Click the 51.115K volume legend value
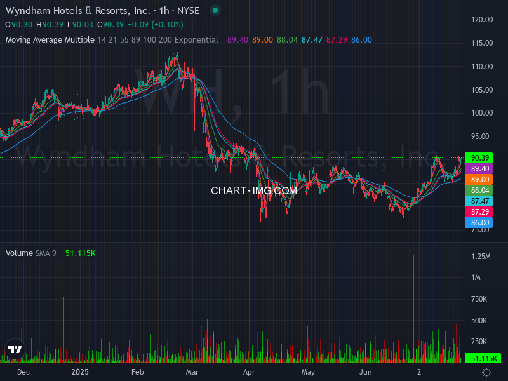508x381 pixels. (x=81, y=253)
